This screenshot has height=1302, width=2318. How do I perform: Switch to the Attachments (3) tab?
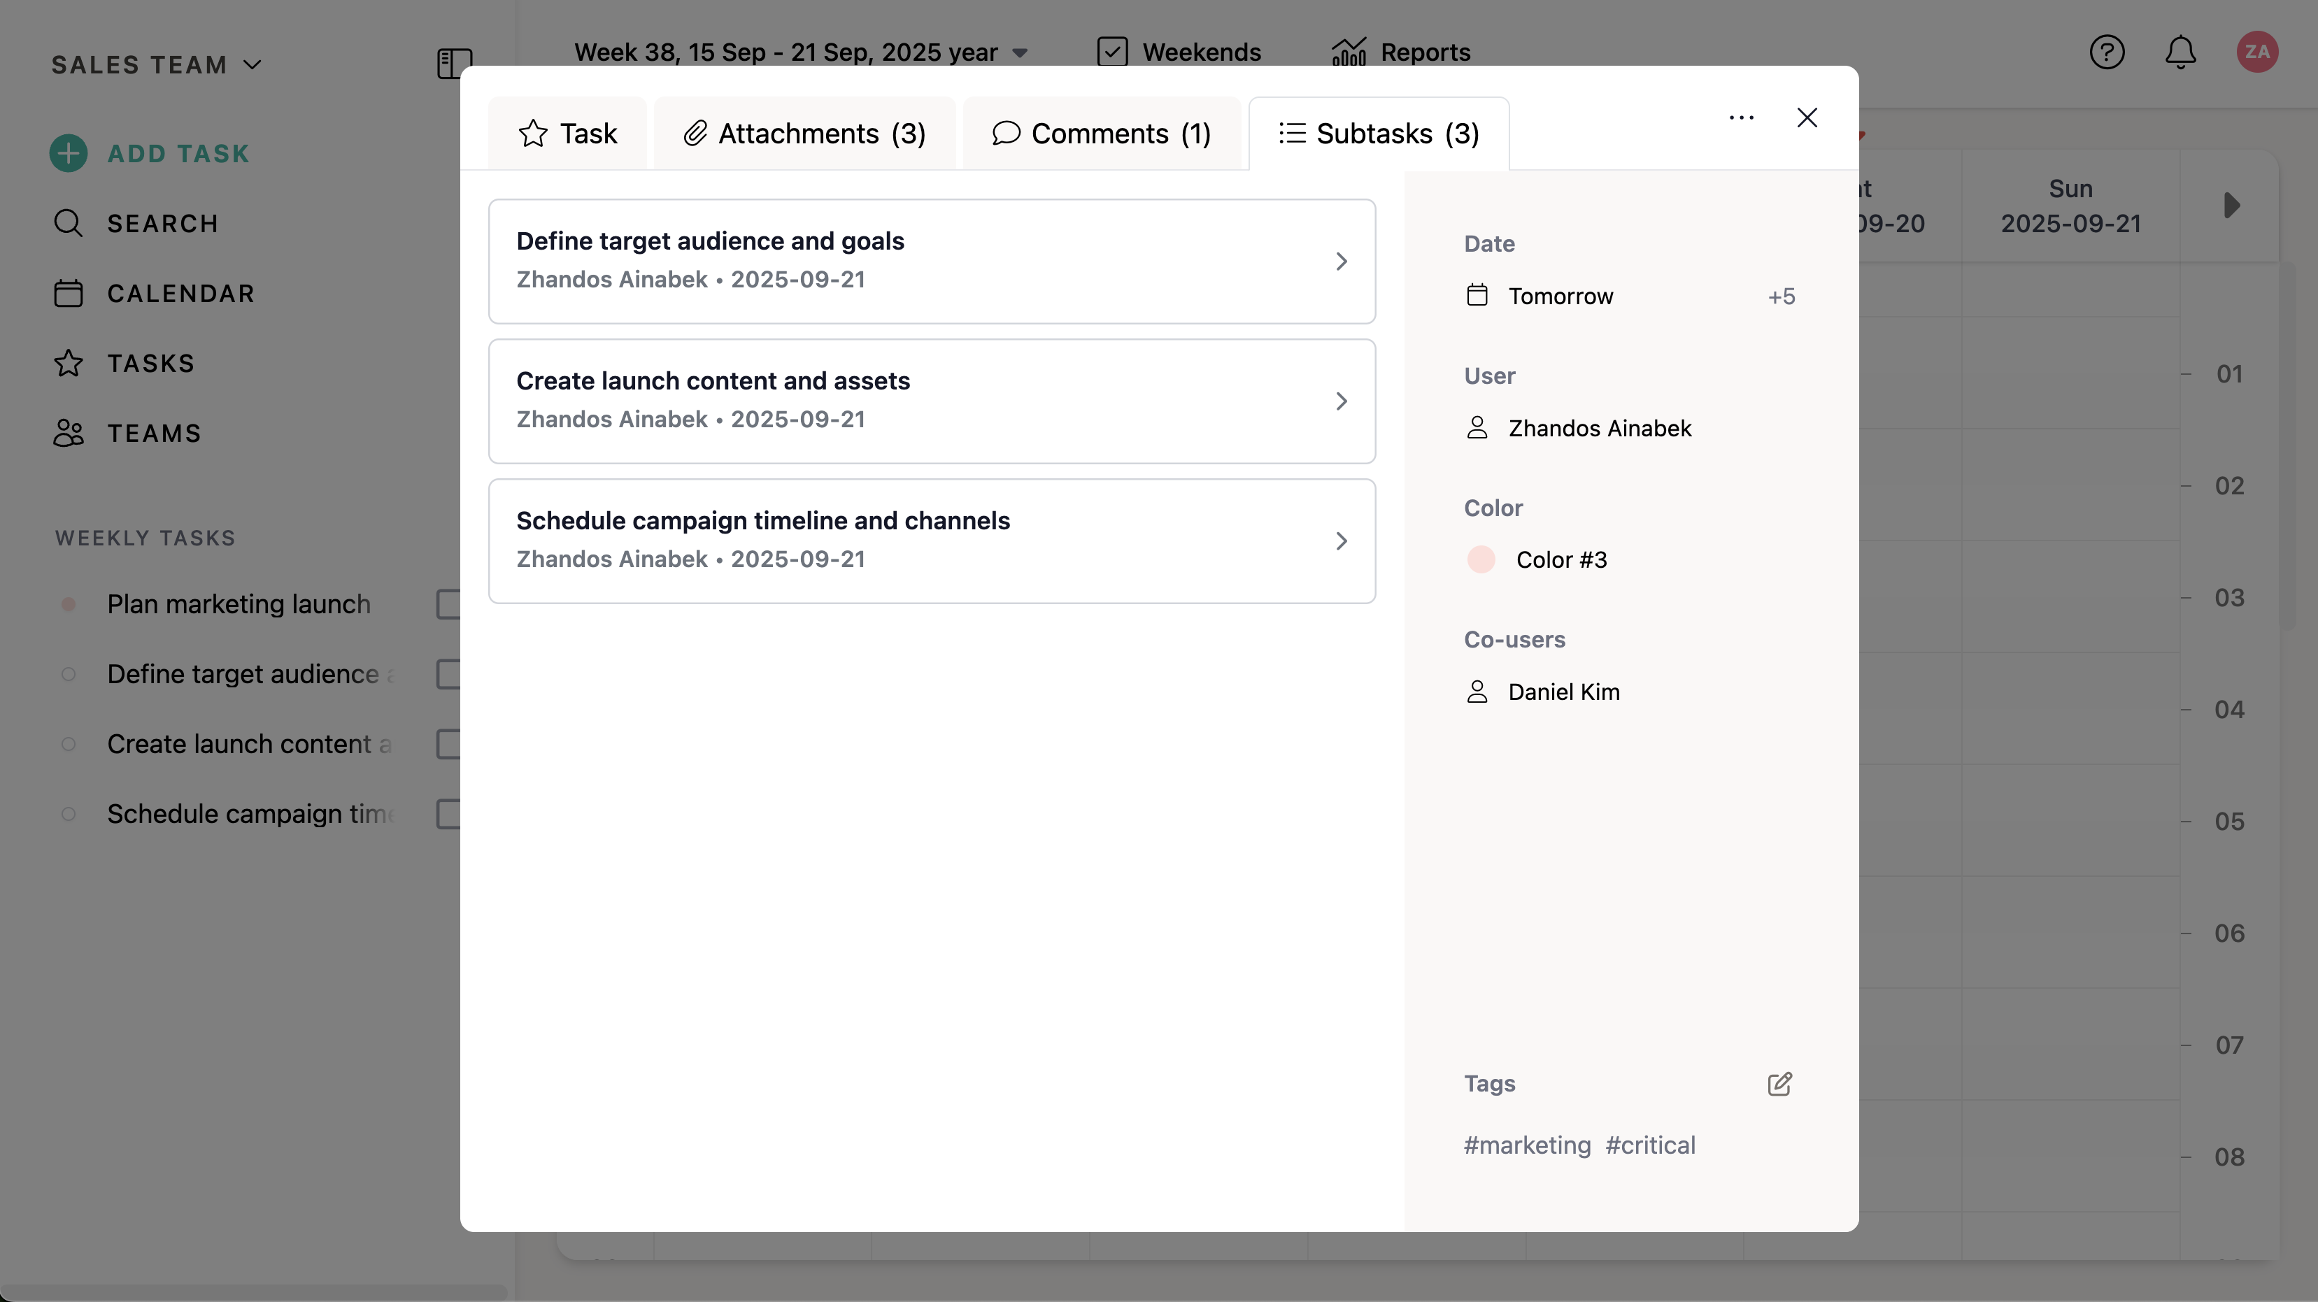(804, 134)
